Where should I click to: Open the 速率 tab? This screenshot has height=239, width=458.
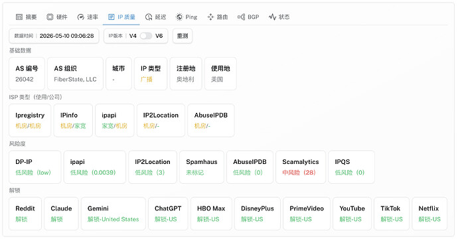coord(88,17)
